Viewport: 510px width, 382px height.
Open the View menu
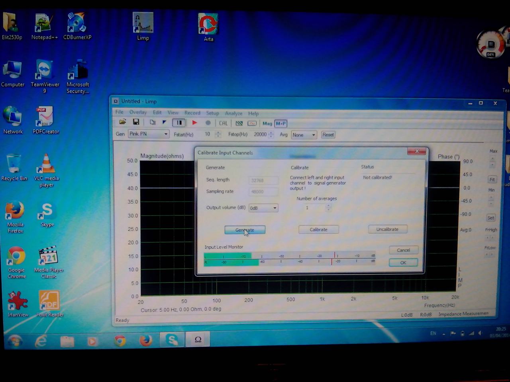pos(173,113)
